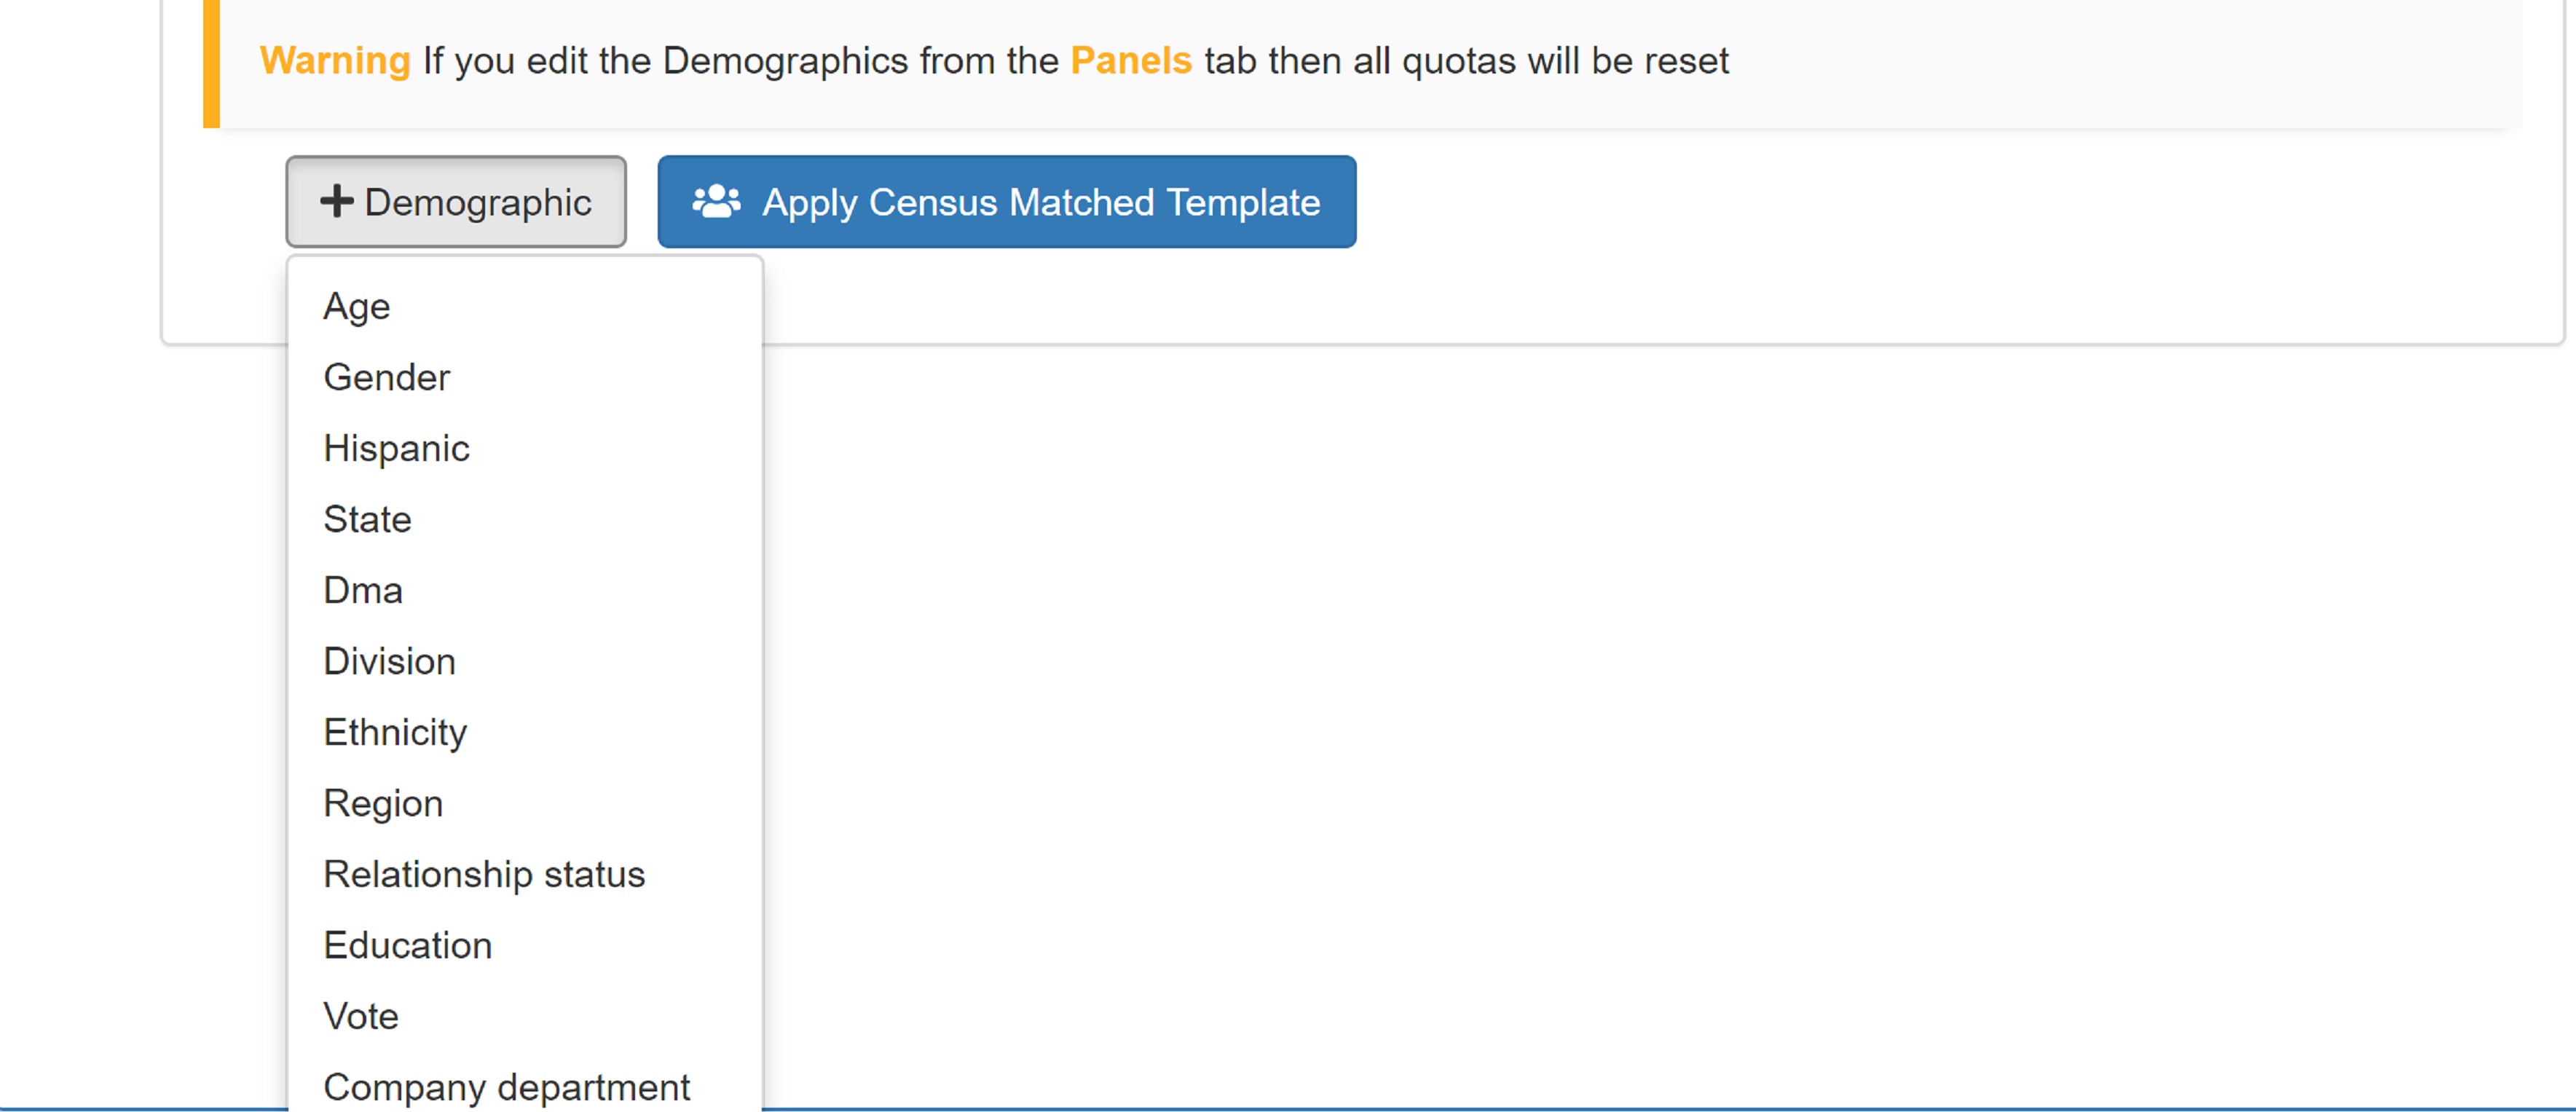Choose Education from the dropdown
The image size is (2576, 1112).
(524, 945)
